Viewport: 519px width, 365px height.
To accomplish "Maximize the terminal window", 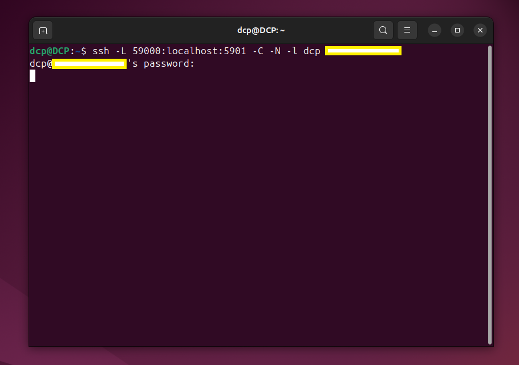I will tap(457, 30).
